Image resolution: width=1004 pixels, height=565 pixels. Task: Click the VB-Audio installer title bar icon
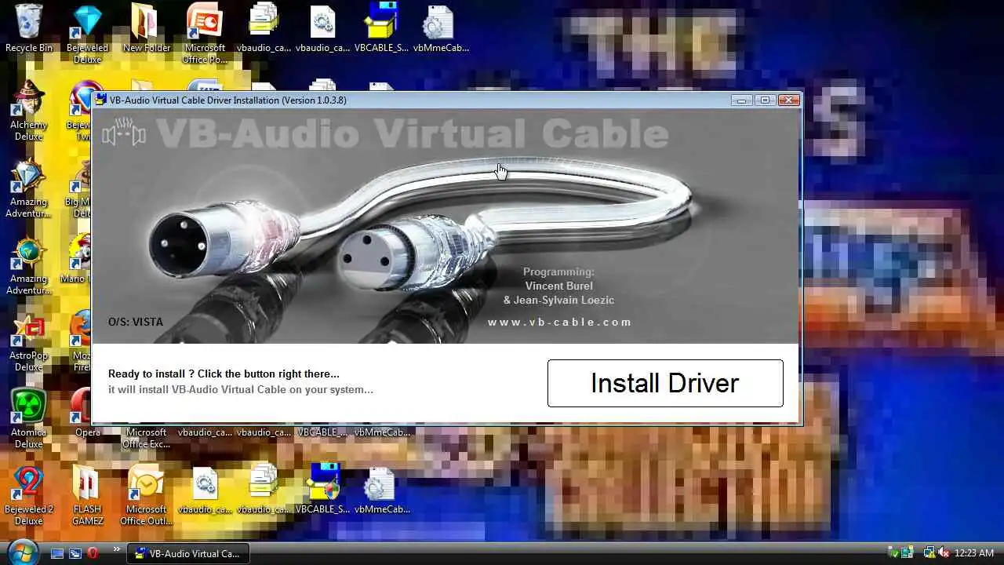[100, 100]
